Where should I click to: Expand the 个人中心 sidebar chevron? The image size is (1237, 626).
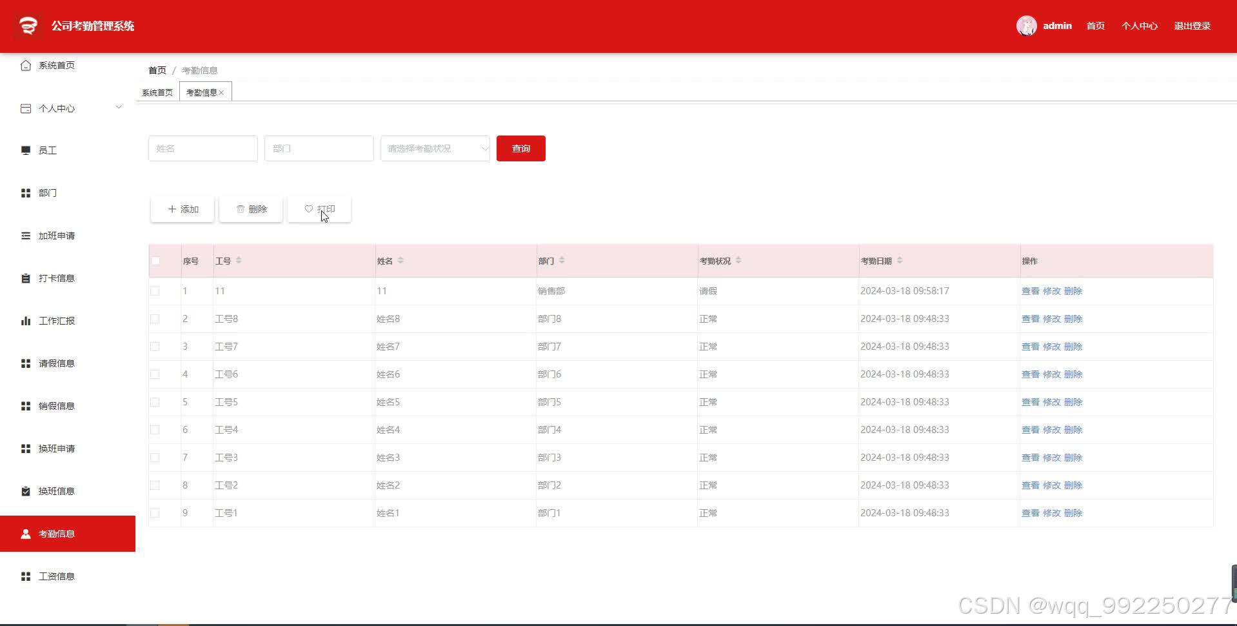coord(119,107)
